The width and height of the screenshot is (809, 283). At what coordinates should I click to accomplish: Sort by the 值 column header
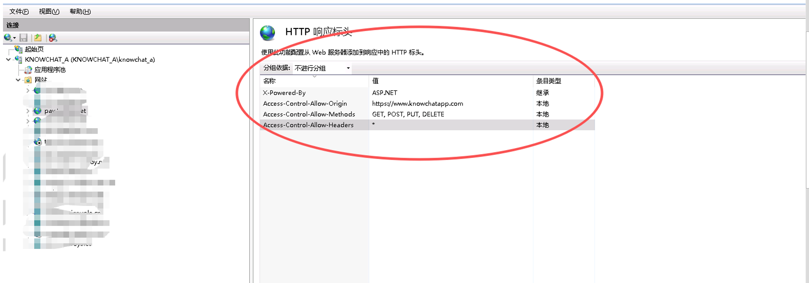pyautogui.click(x=451, y=81)
